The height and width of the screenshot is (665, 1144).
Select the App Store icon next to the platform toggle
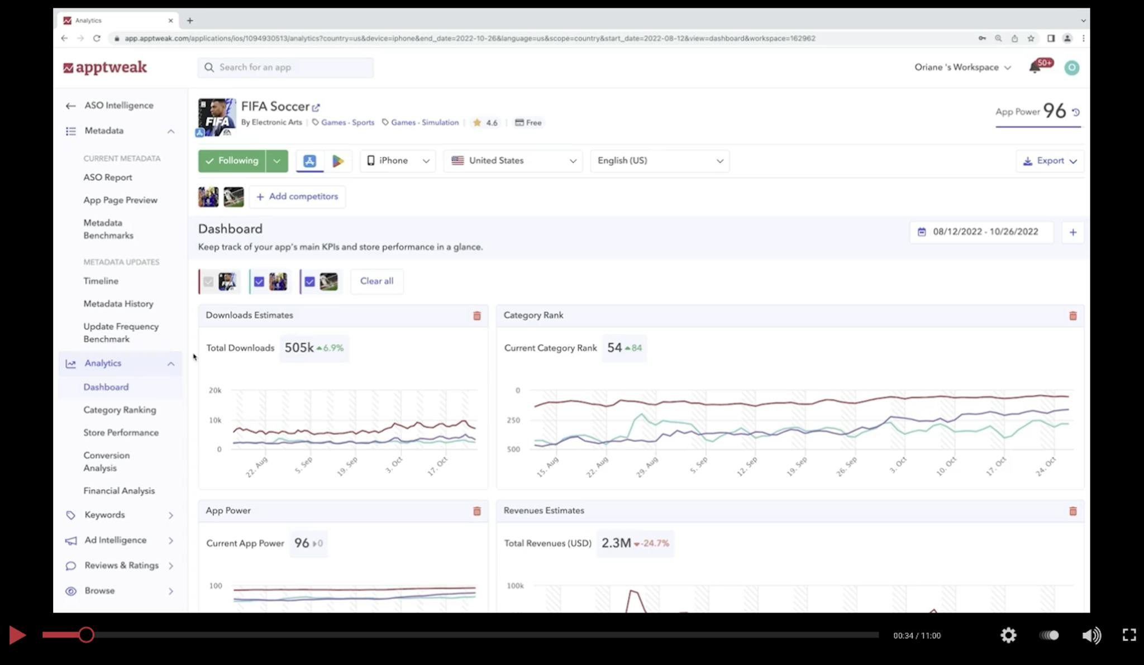coord(309,161)
